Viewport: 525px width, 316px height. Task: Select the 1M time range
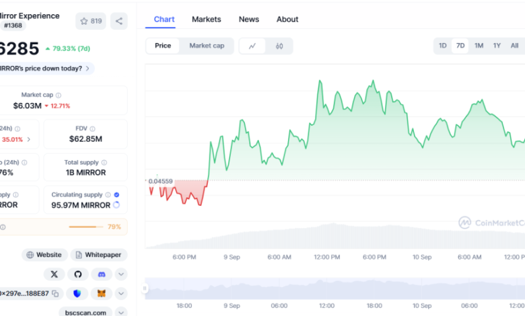[479, 46]
